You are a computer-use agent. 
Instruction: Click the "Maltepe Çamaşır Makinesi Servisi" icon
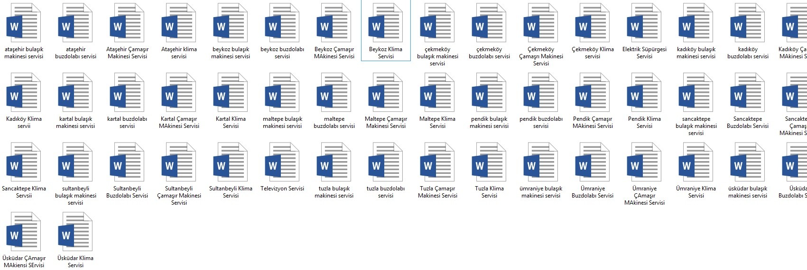click(x=385, y=92)
